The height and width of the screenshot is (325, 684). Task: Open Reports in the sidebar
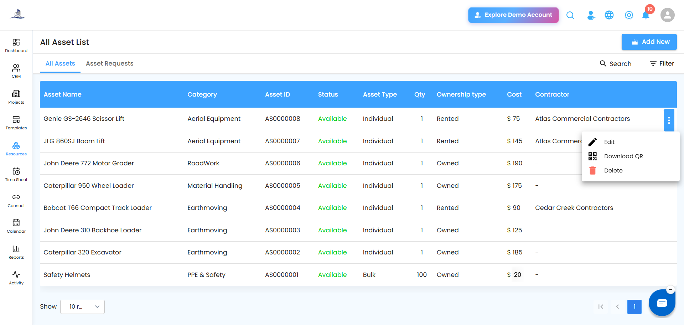[16, 252]
